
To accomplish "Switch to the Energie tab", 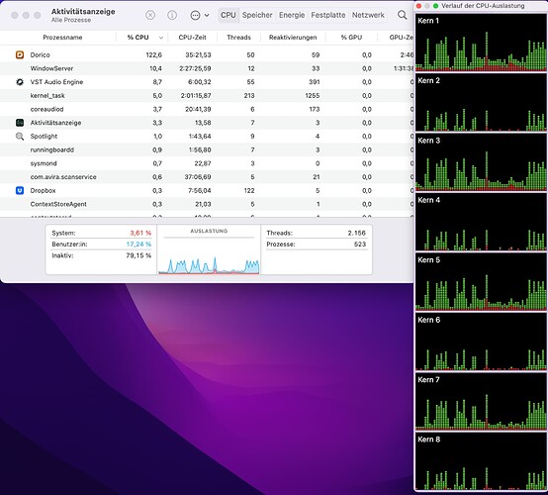I will (292, 15).
